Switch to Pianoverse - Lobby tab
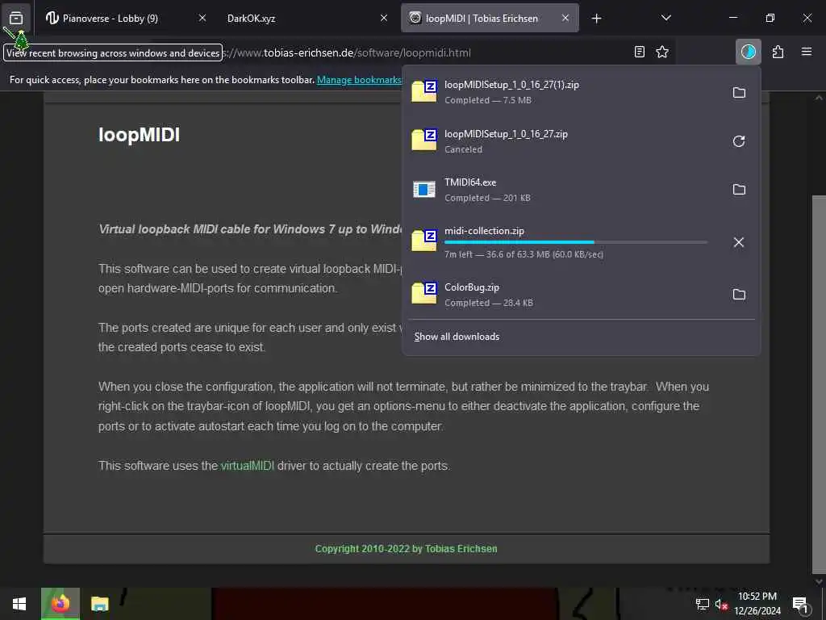This screenshot has height=620, width=826. [x=124, y=19]
